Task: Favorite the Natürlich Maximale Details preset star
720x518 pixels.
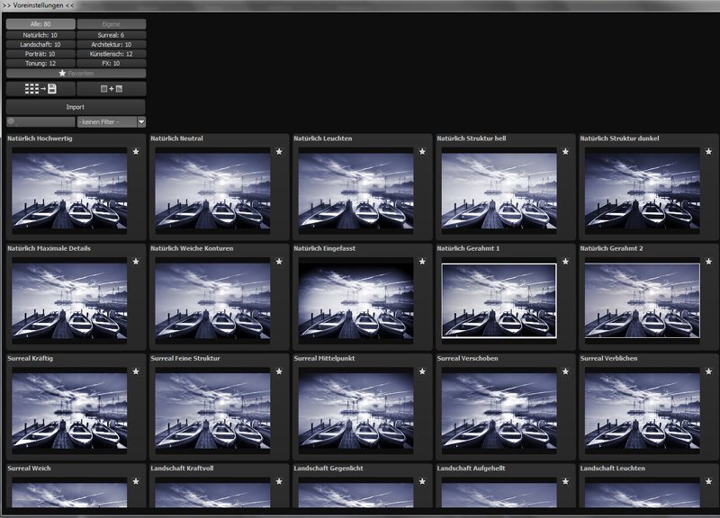Action: 136,262
